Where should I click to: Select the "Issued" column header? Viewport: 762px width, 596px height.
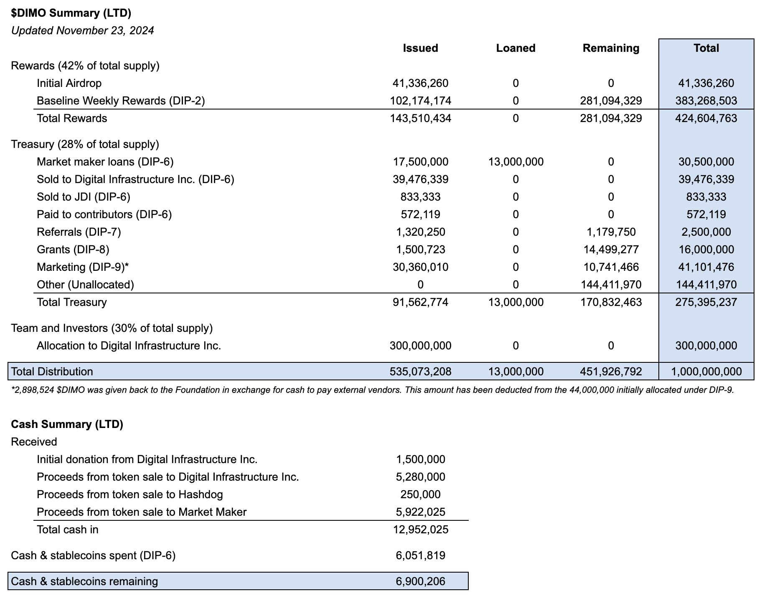(x=420, y=48)
